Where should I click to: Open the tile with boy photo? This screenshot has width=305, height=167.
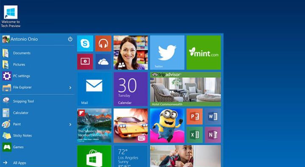point(186,156)
